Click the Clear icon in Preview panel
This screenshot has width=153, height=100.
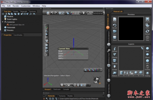click(115, 20)
